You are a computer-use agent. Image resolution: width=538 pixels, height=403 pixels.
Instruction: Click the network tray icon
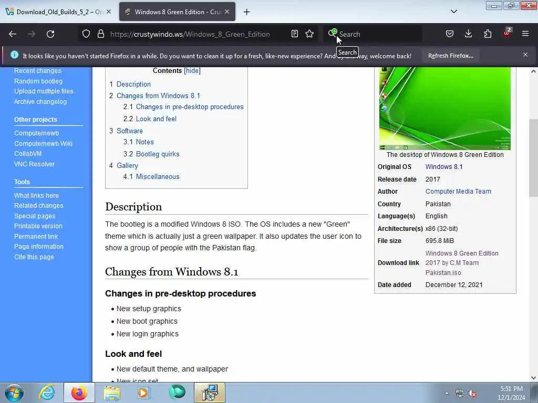tap(459, 394)
